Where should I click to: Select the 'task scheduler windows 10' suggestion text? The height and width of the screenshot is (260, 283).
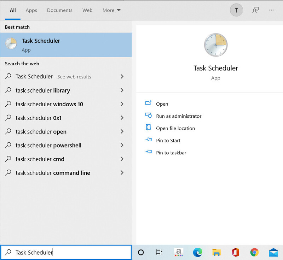click(49, 104)
